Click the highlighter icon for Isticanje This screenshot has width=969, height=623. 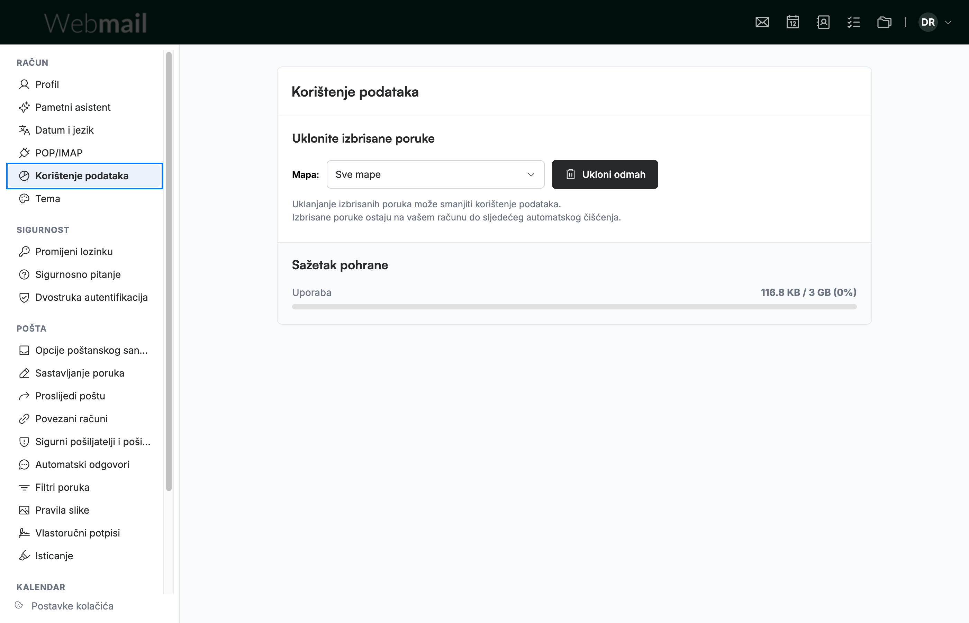coord(24,556)
